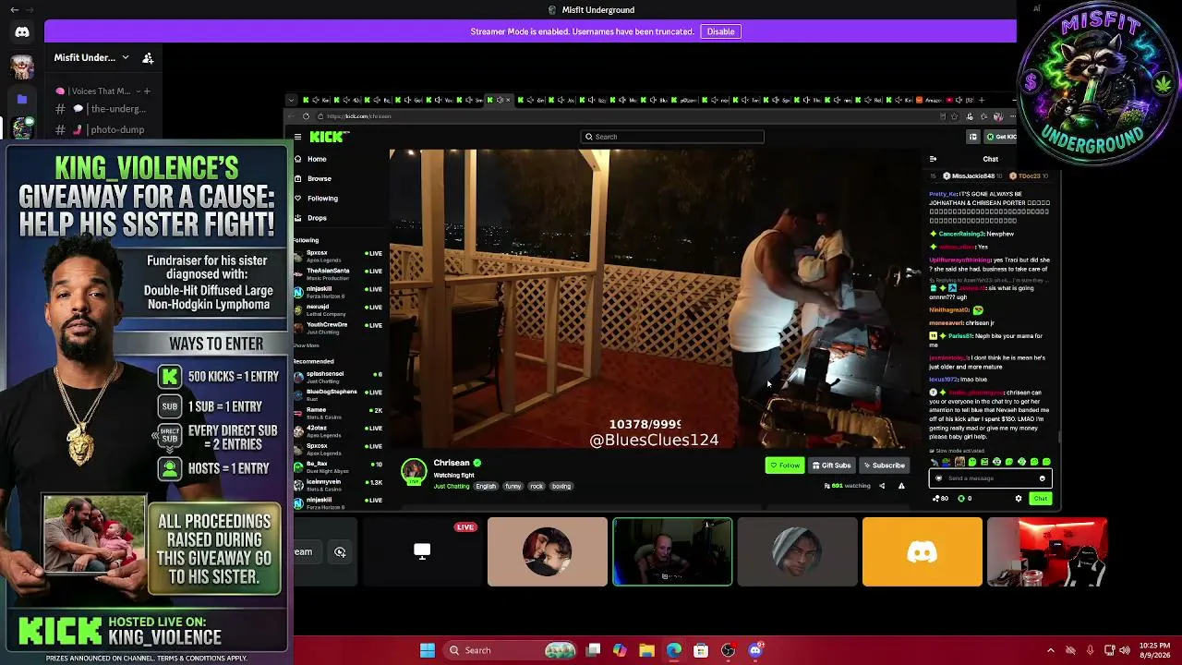Click the Kick logo
This screenshot has width=1182, height=665.
point(329,137)
